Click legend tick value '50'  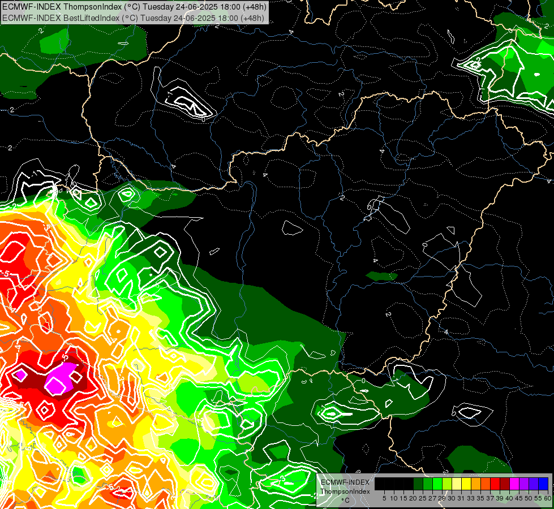[x=529, y=498]
